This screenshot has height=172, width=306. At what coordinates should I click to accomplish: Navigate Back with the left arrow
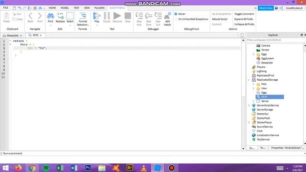[x=30, y=16]
